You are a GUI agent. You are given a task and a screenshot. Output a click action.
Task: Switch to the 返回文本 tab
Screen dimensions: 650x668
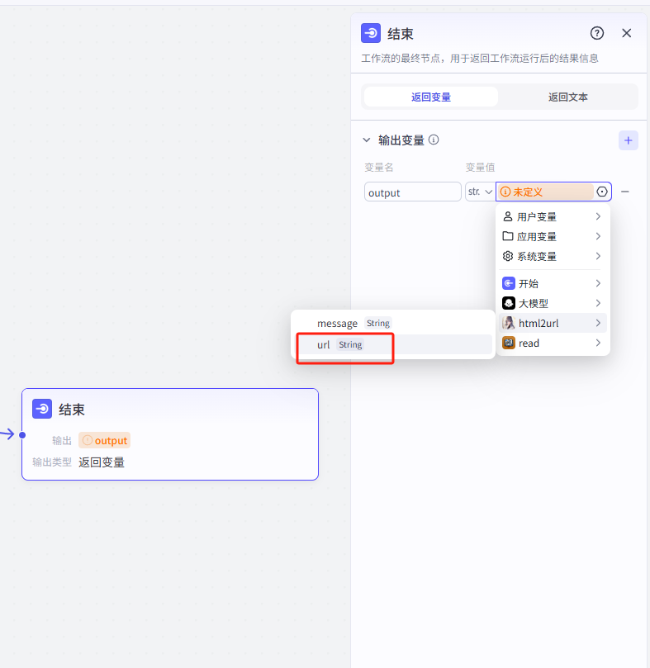click(x=567, y=97)
